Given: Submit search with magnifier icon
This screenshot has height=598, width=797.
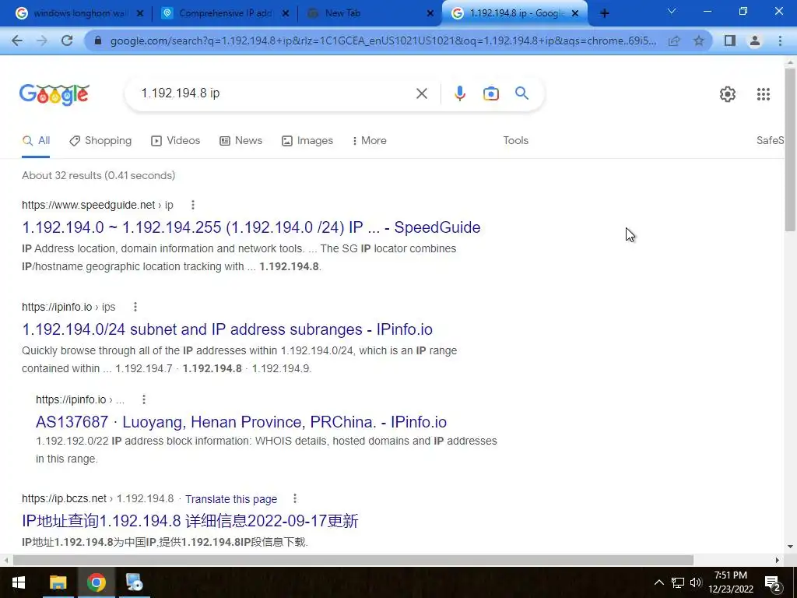Looking at the screenshot, I should coord(521,93).
